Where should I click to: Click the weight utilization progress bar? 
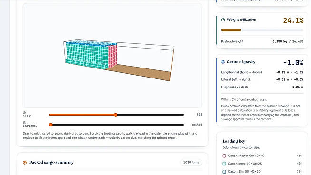[262, 30]
